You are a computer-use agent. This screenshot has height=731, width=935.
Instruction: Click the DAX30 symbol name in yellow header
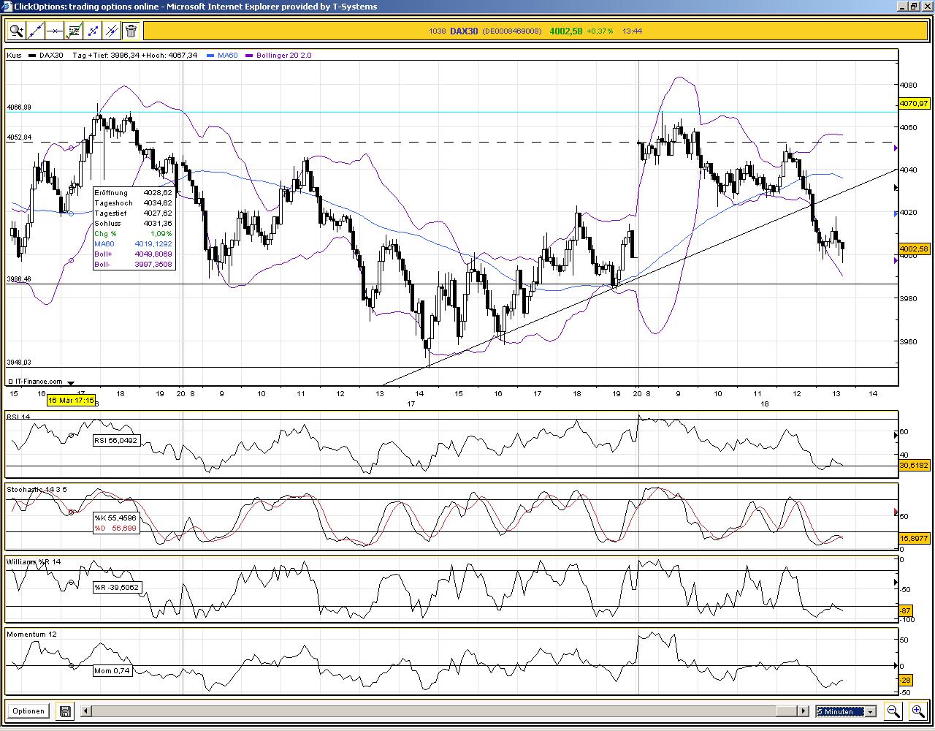tap(464, 31)
